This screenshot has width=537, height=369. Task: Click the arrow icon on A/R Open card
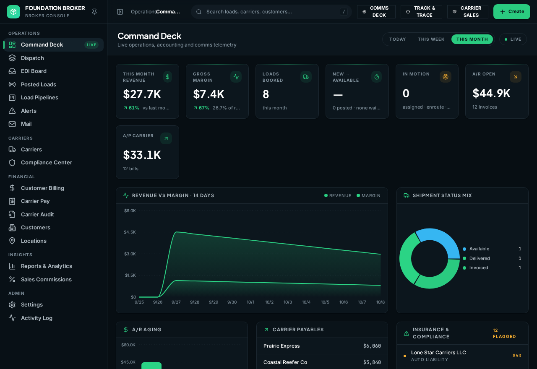pos(516,77)
